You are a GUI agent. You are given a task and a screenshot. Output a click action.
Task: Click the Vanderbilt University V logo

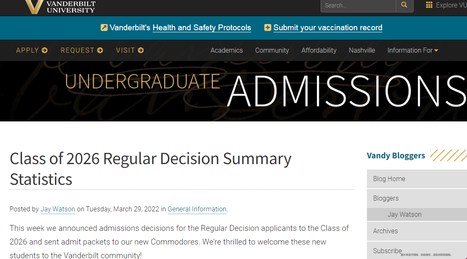click(34, 7)
